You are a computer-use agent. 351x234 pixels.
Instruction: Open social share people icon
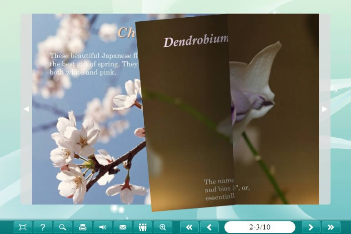click(x=143, y=227)
